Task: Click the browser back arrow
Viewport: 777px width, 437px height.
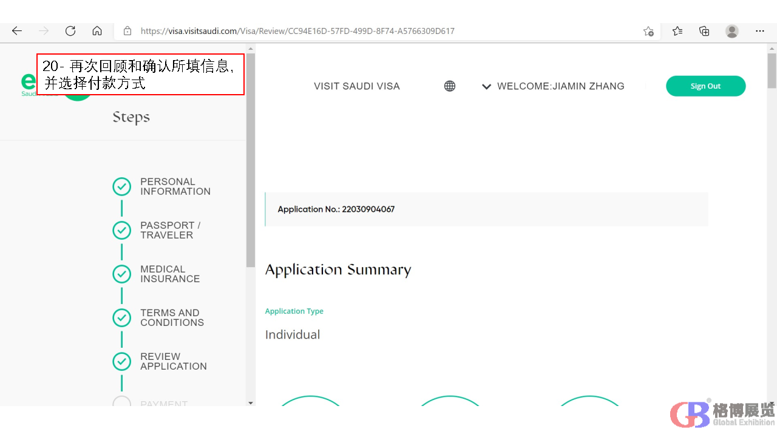Action: (x=17, y=31)
